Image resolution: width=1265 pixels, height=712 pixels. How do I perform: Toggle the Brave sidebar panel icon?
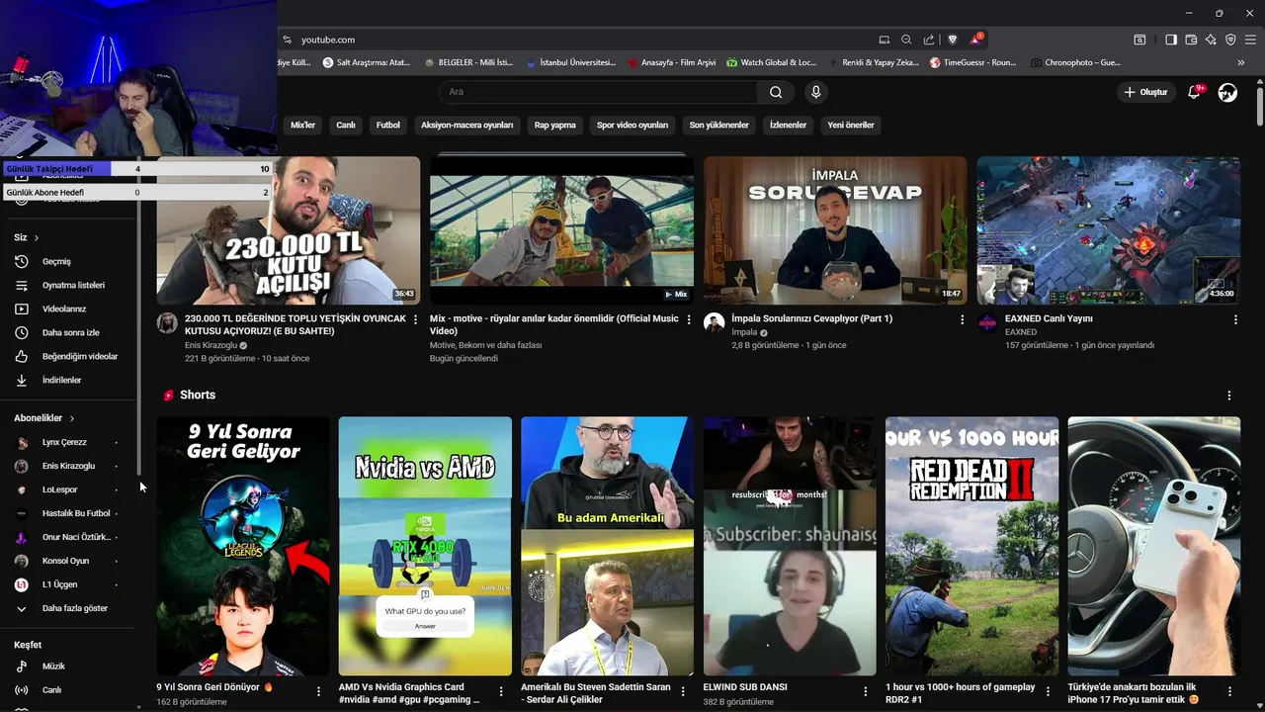click(x=1171, y=40)
